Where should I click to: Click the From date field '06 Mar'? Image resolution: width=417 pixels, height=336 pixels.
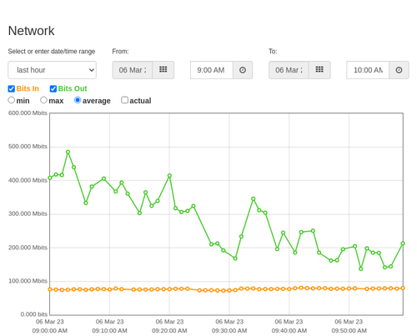tap(133, 70)
